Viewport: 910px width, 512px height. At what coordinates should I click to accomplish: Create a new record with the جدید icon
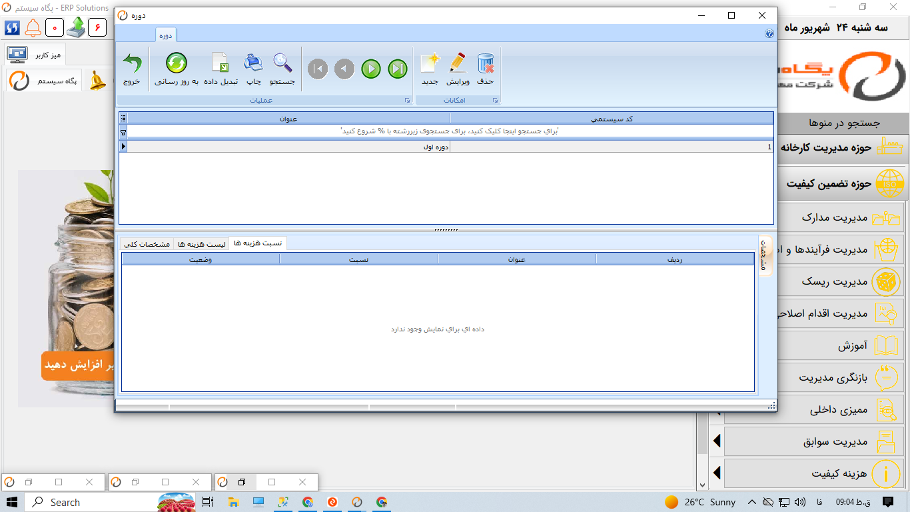coord(430,63)
